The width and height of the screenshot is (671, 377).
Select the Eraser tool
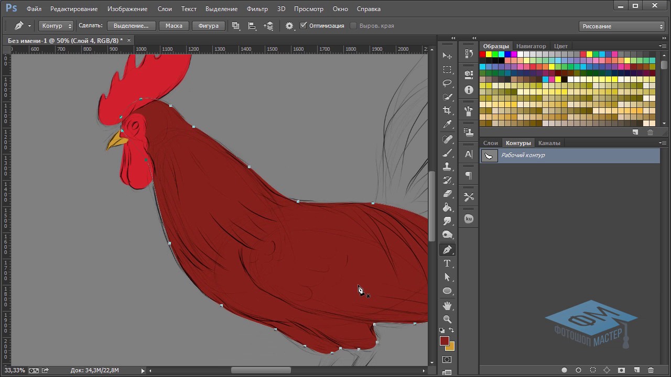click(447, 194)
